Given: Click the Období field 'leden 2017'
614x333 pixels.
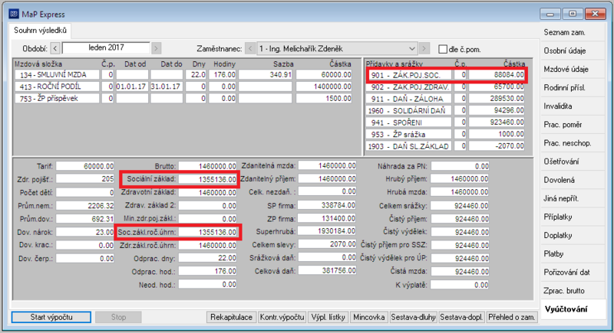Looking at the screenshot, I should pyautogui.click(x=106, y=48).
